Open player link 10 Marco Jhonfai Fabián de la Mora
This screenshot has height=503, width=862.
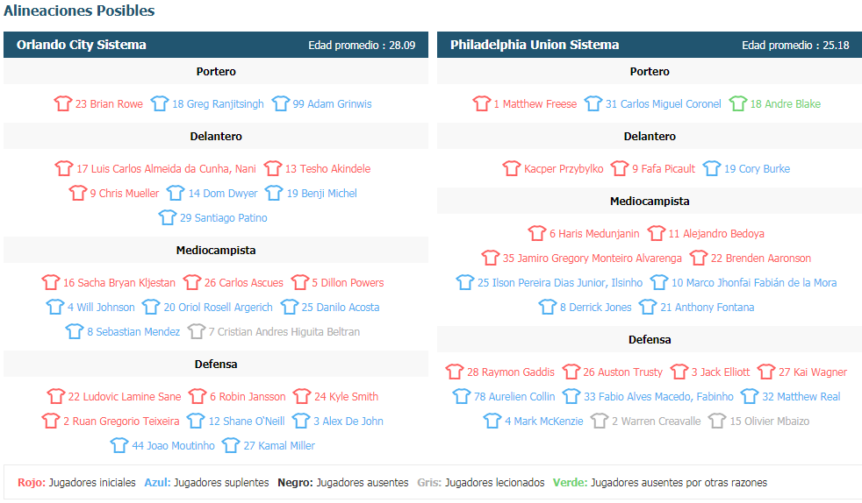[x=754, y=282]
